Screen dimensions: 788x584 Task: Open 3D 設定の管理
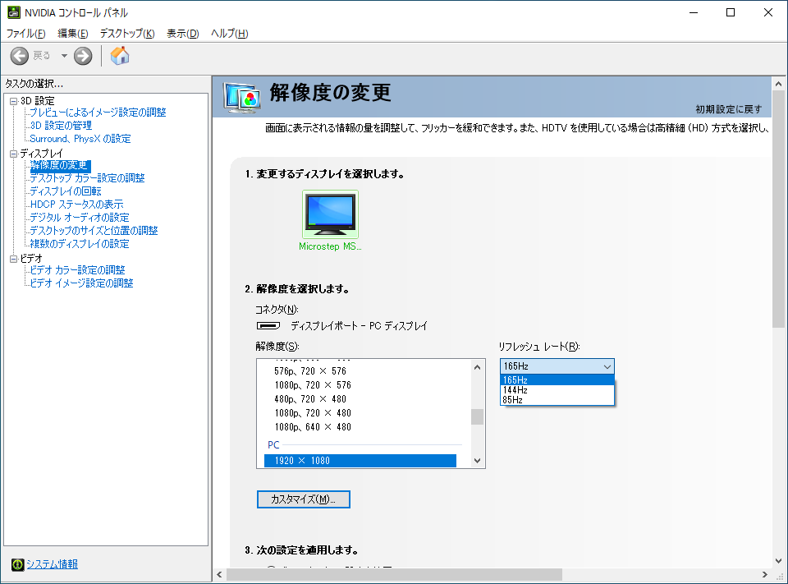61,125
